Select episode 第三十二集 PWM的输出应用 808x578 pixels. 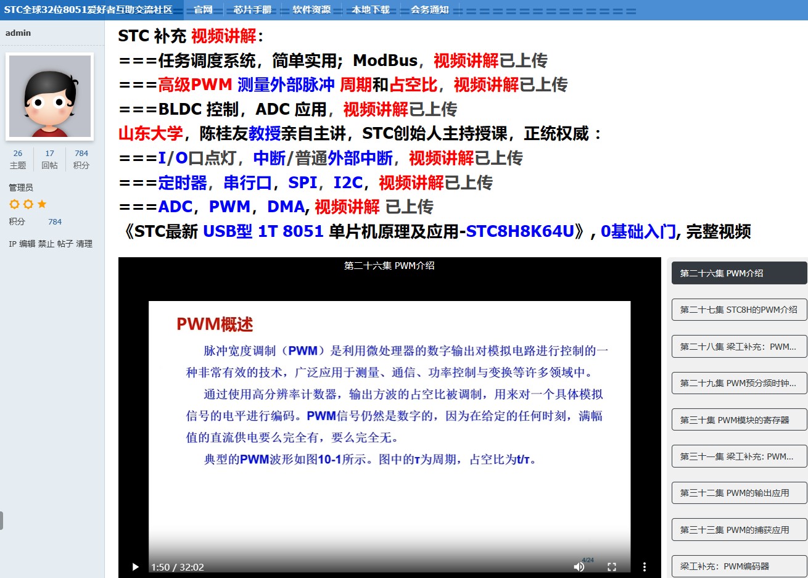pyautogui.click(x=739, y=493)
